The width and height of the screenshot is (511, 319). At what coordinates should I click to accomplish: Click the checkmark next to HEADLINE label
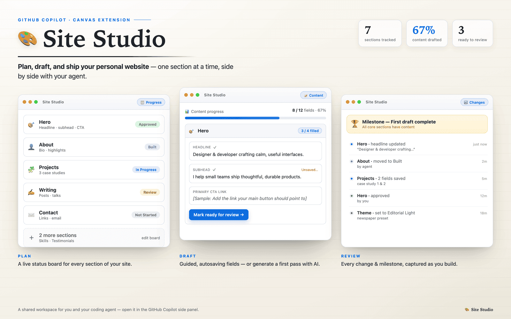[215, 147]
